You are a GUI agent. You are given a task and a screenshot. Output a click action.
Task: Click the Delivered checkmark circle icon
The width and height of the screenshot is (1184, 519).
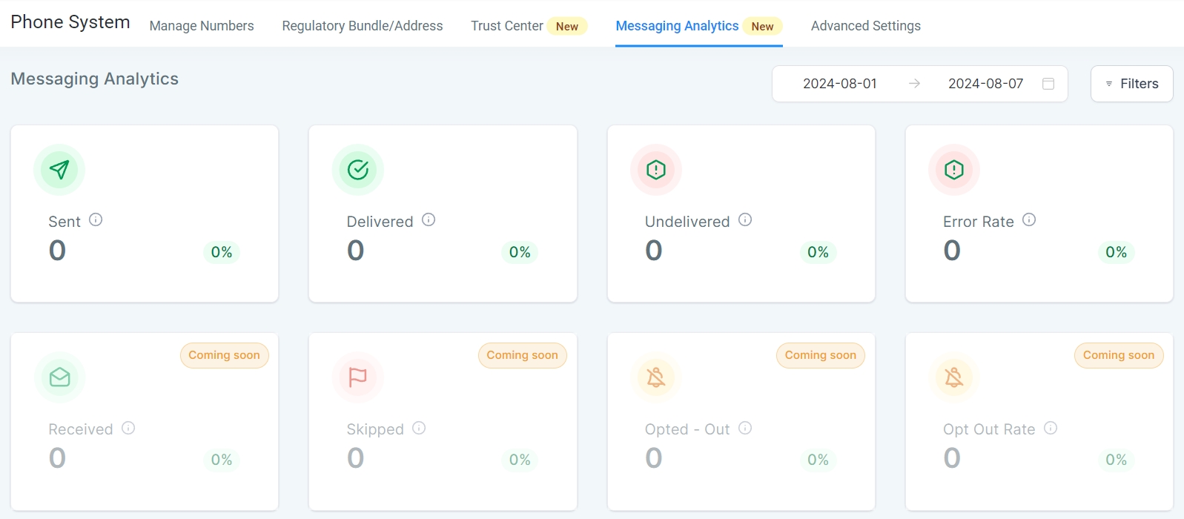click(x=358, y=170)
